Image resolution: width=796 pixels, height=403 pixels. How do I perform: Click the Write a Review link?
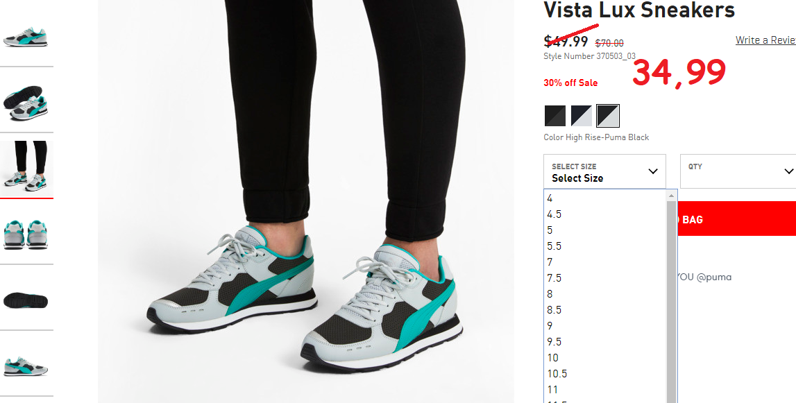tap(765, 40)
